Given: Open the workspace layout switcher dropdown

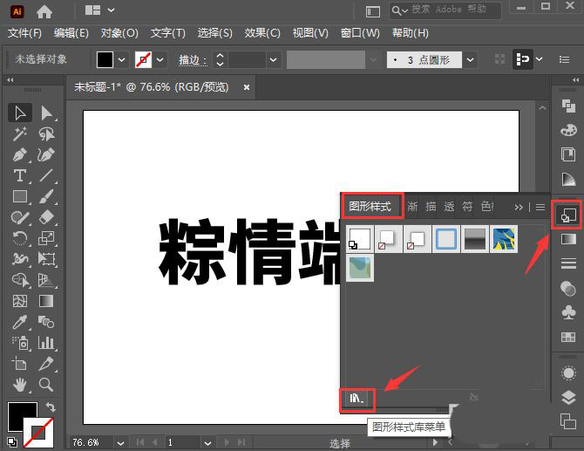Looking at the screenshot, I should [111, 10].
